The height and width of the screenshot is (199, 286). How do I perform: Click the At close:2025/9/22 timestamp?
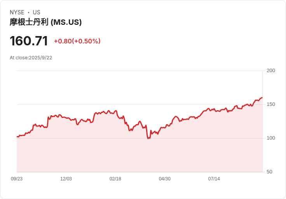[31, 58]
